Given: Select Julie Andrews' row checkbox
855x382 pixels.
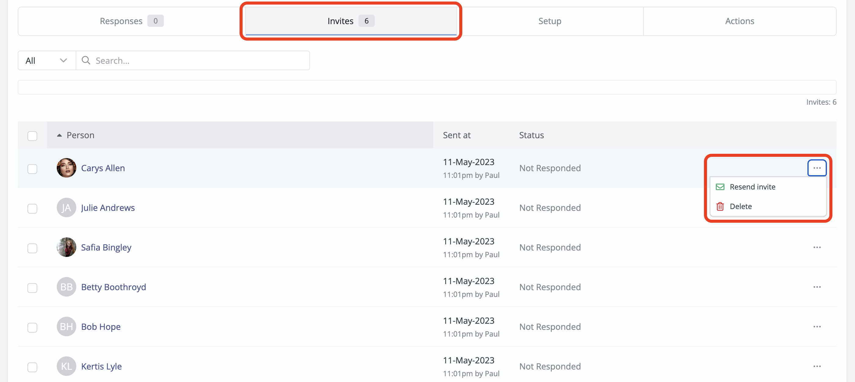Looking at the screenshot, I should [32, 208].
